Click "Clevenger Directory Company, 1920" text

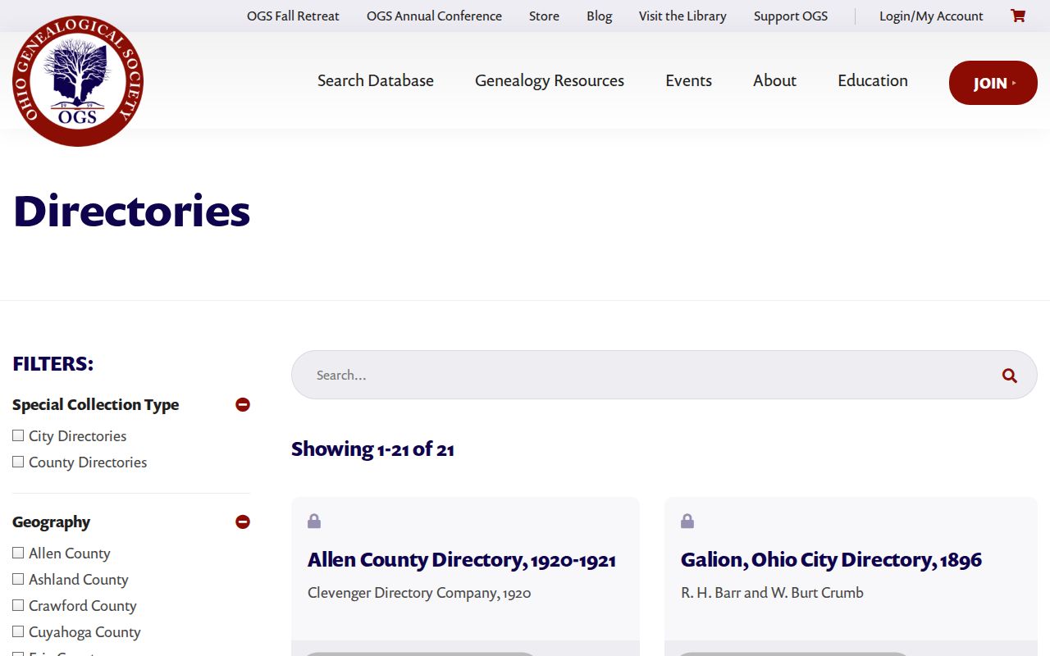[x=419, y=593]
